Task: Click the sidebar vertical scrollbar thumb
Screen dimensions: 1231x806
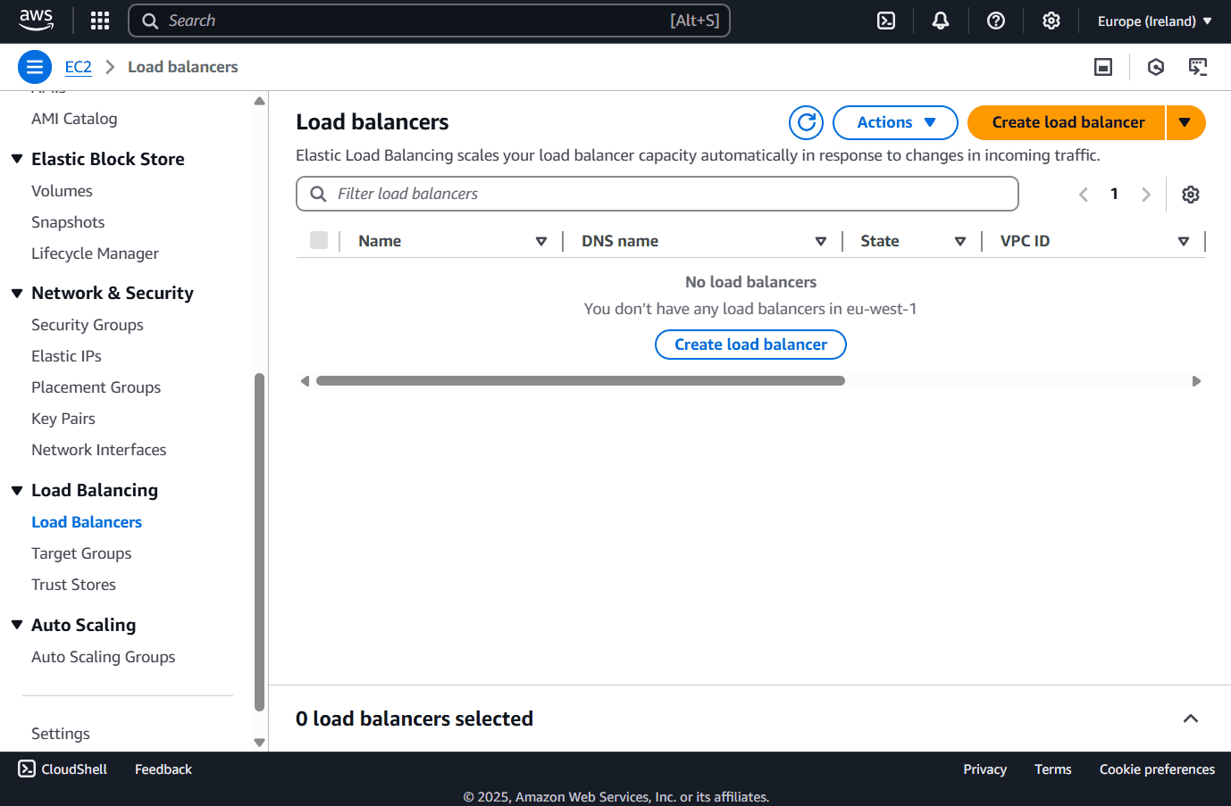Action: [259, 542]
